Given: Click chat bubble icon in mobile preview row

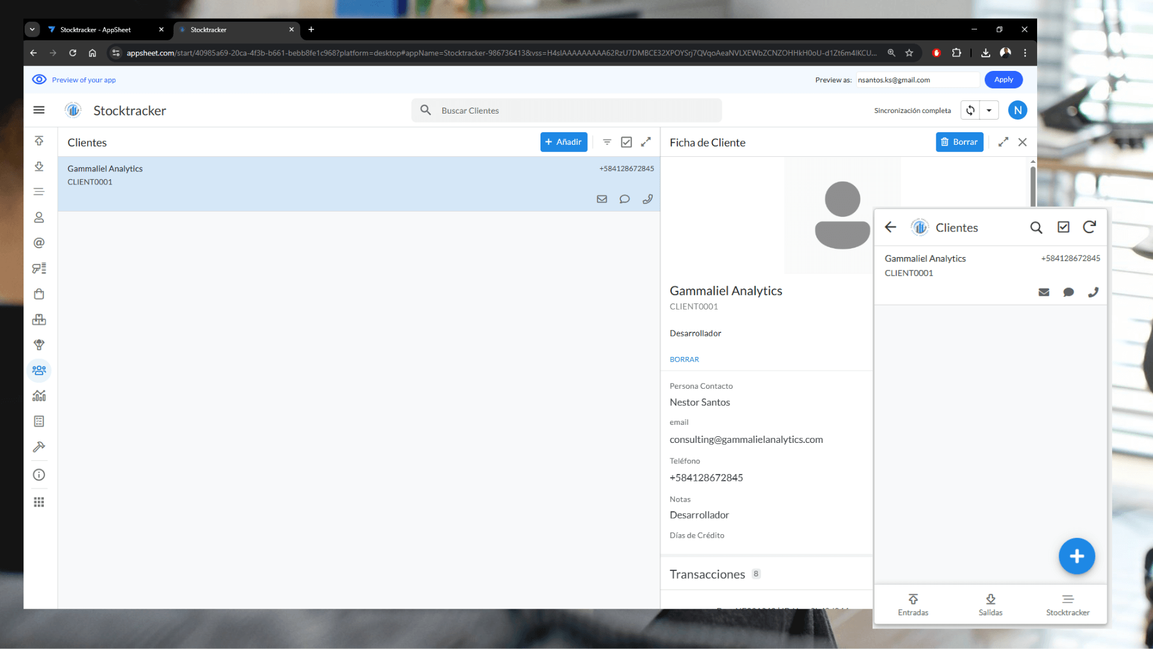Looking at the screenshot, I should (1069, 292).
